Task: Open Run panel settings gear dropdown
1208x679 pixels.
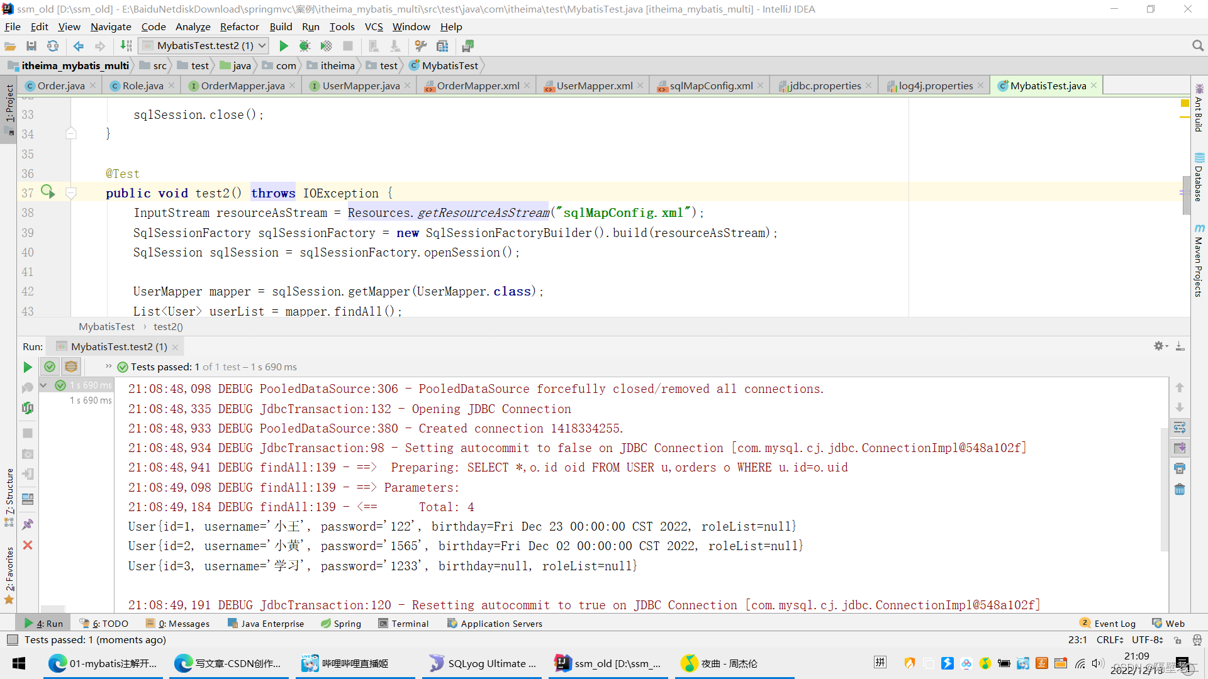Action: pyautogui.click(x=1160, y=346)
